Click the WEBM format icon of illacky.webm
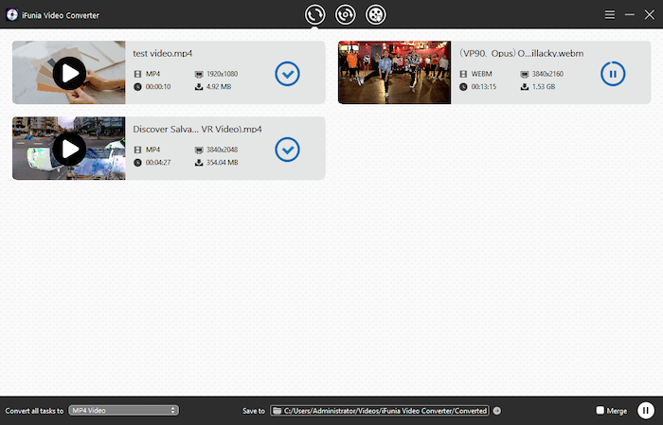The width and height of the screenshot is (663, 425). point(463,73)
